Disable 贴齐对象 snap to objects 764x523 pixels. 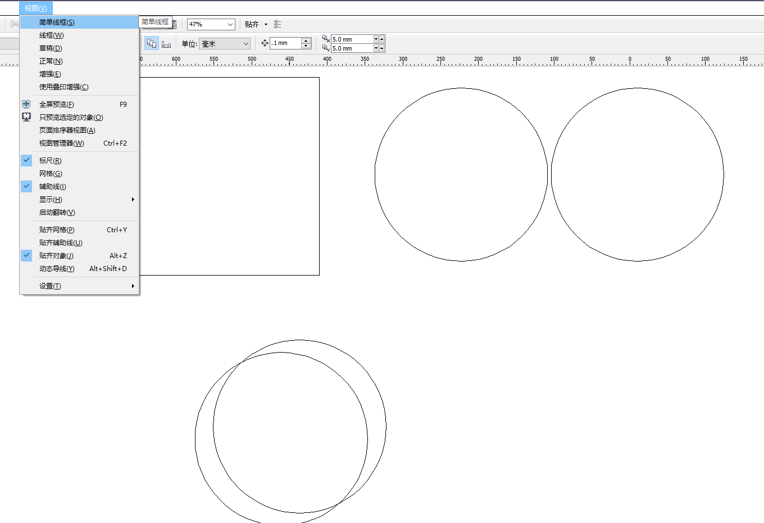(x=56, y=255)
